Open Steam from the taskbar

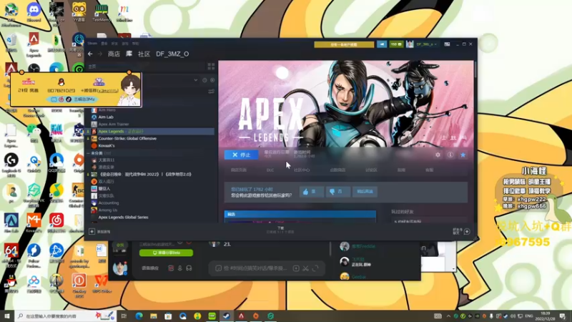click(227, 316)
